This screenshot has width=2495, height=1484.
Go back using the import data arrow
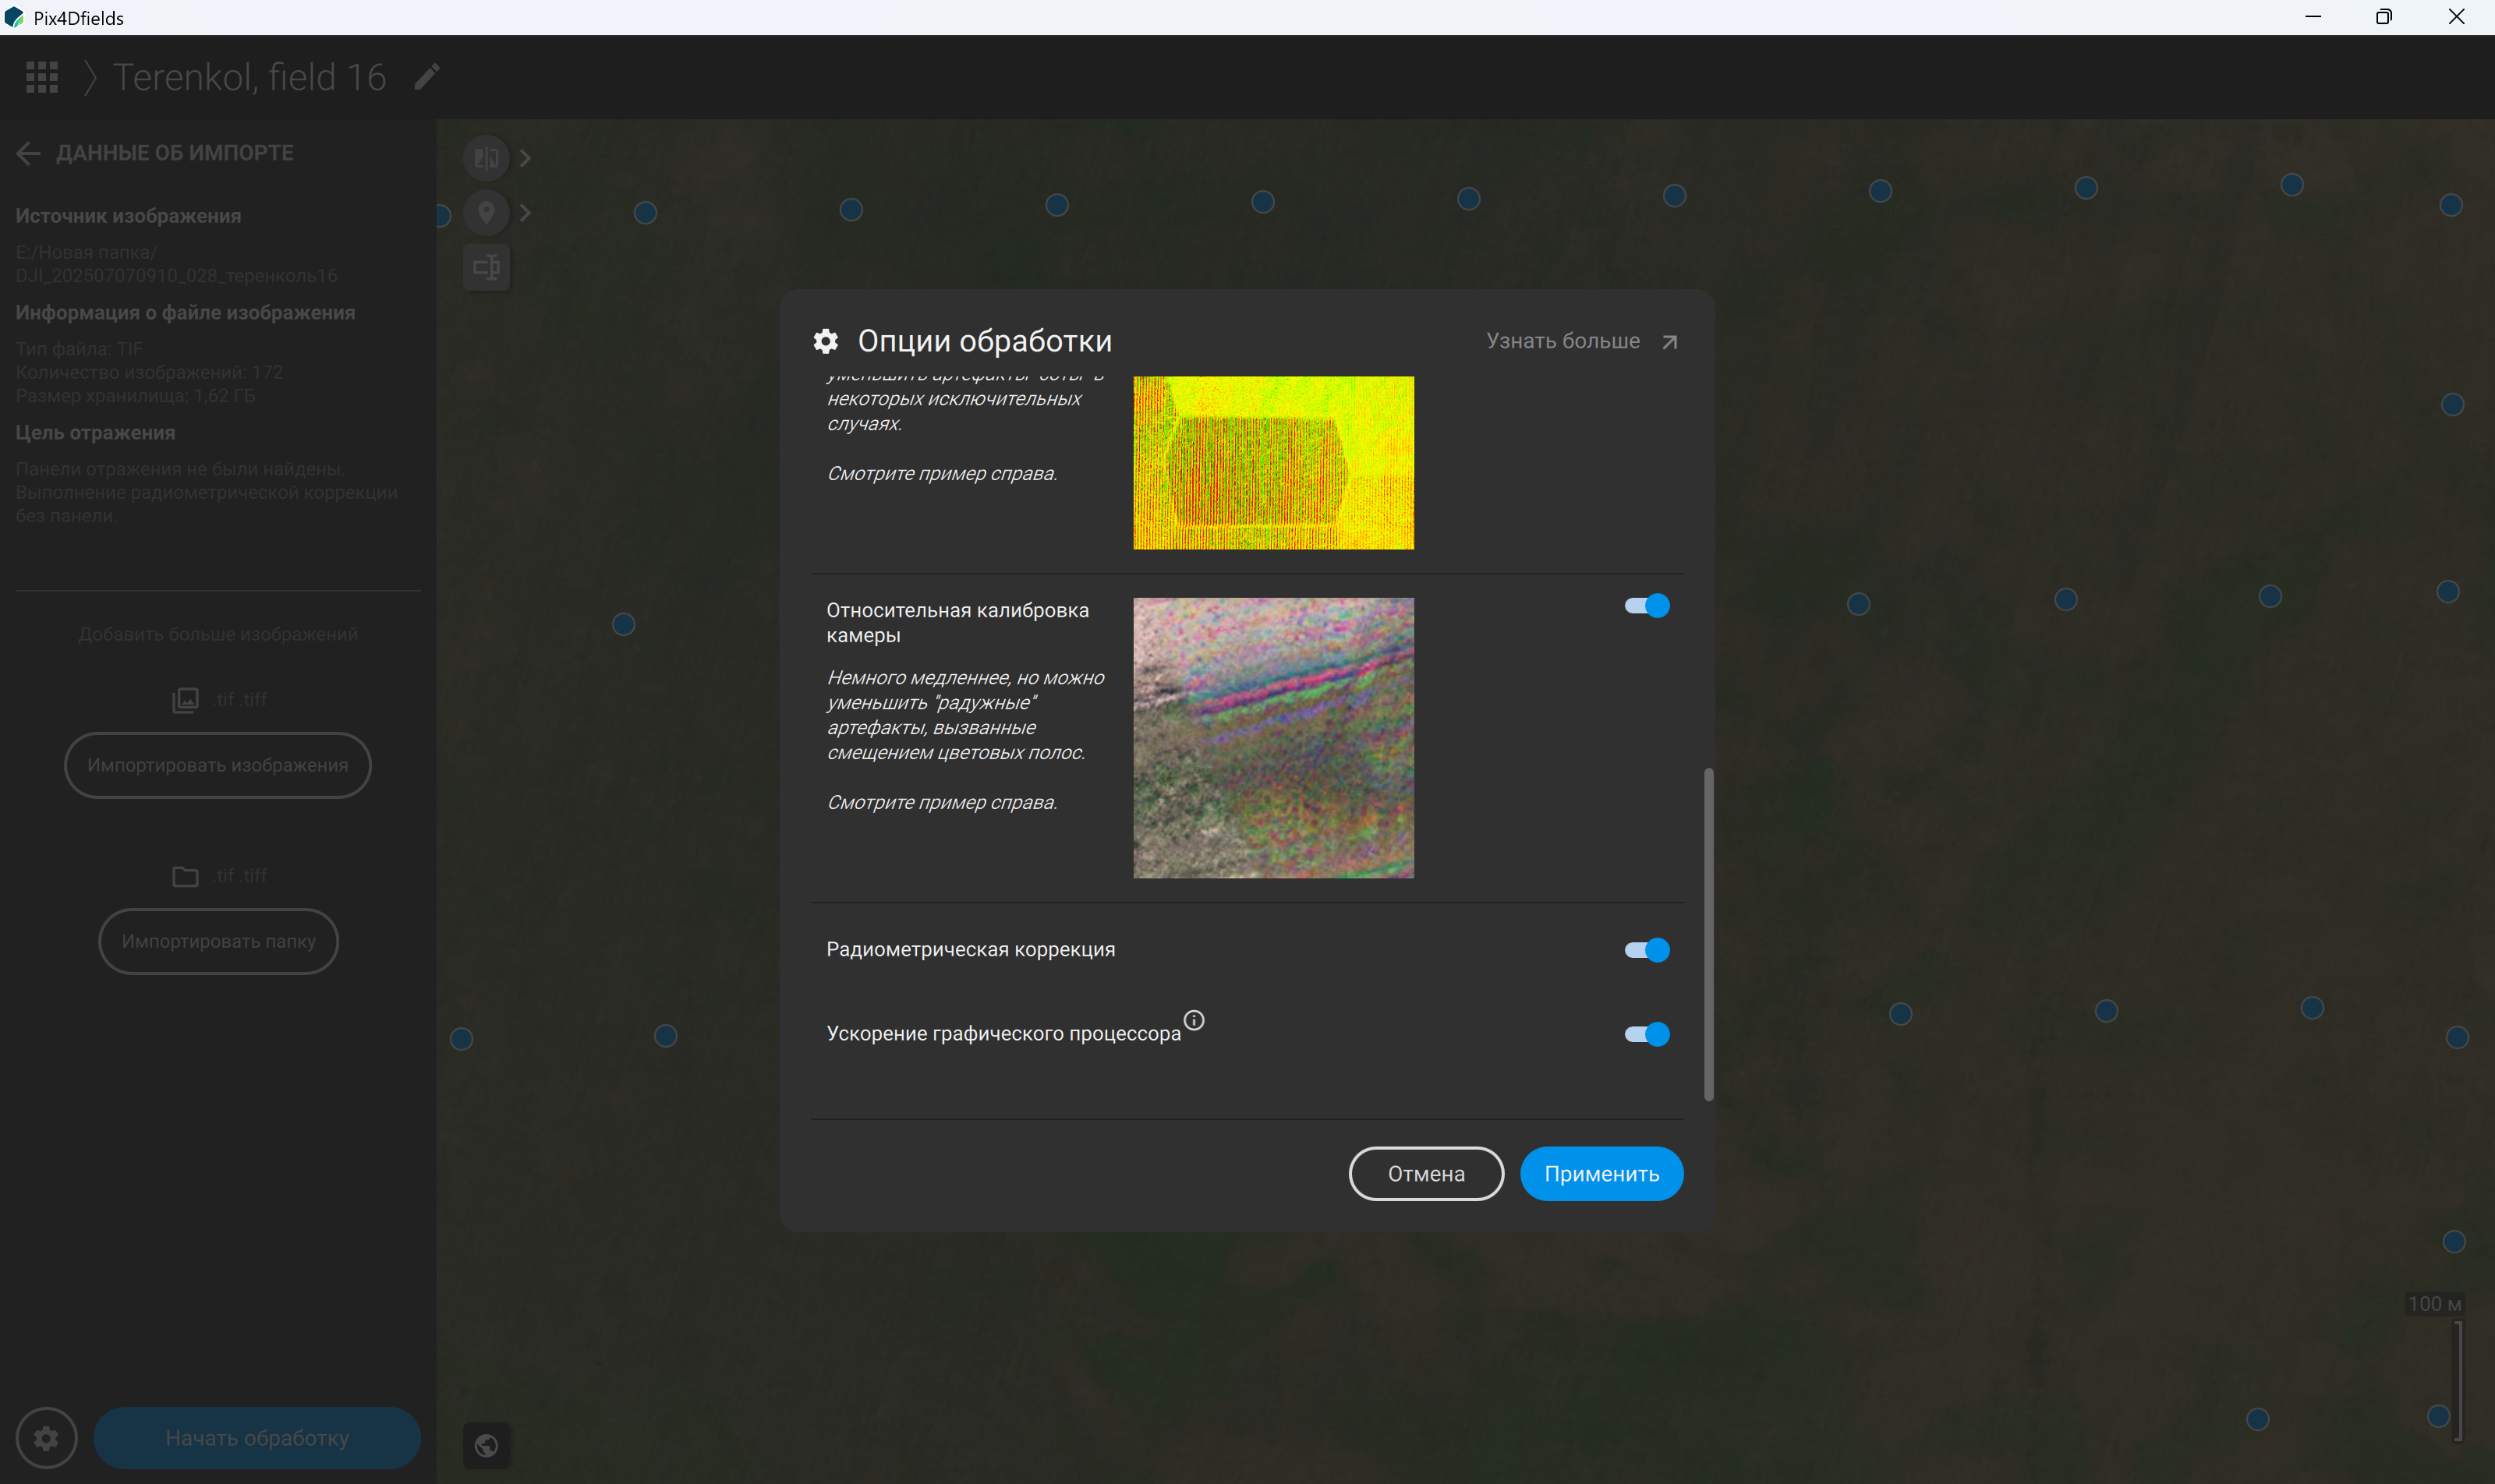(28, 153)
